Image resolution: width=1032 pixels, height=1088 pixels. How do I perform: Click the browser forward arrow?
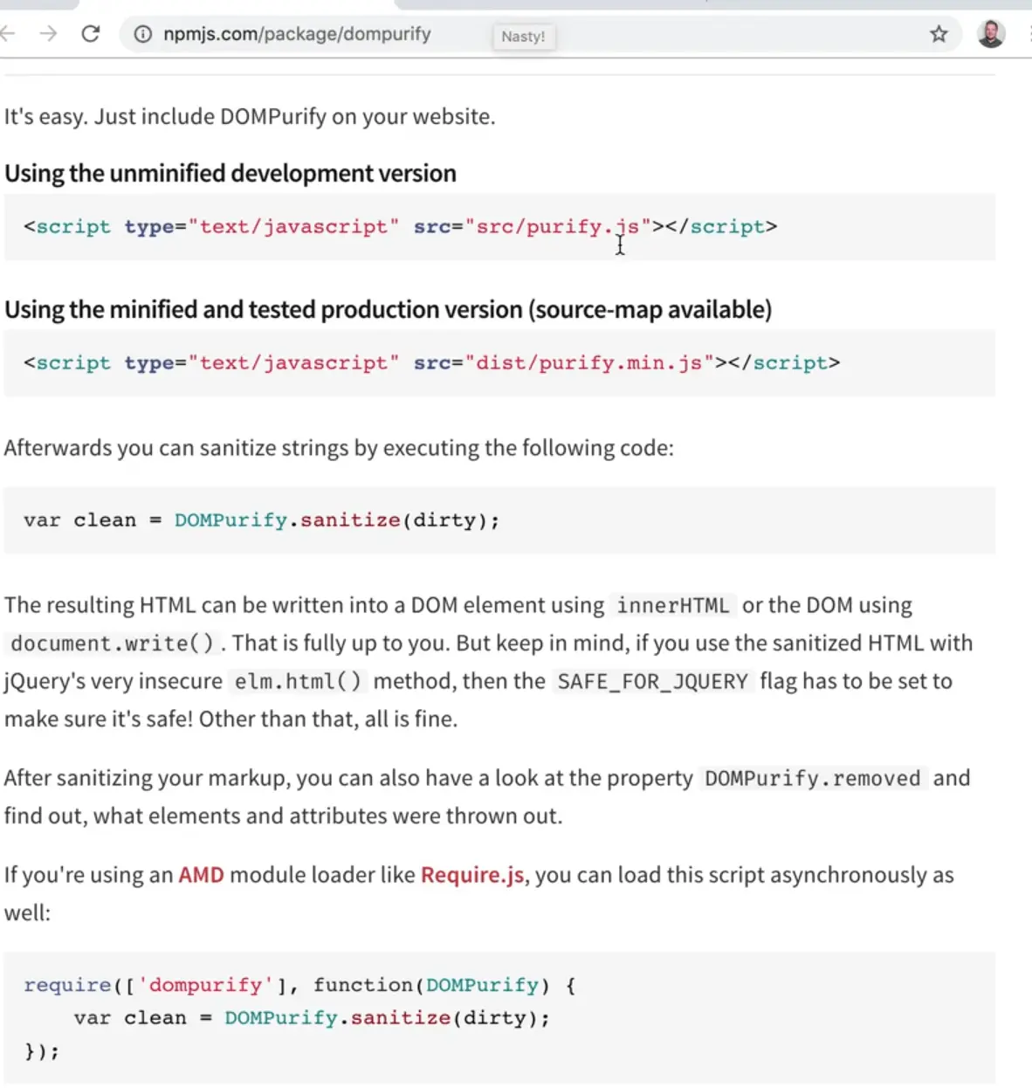click(49, 34)
